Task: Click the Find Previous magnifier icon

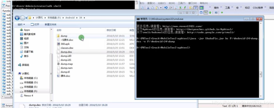Action: click(185, 8)
